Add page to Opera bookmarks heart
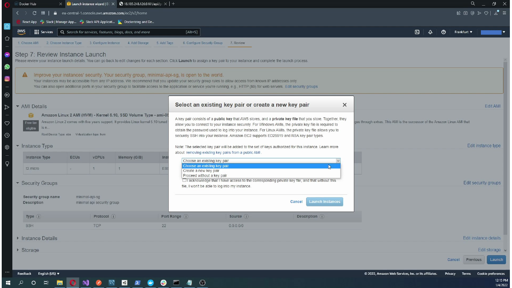The width and height of the screenshot is (512, 288). pos(486,13)
